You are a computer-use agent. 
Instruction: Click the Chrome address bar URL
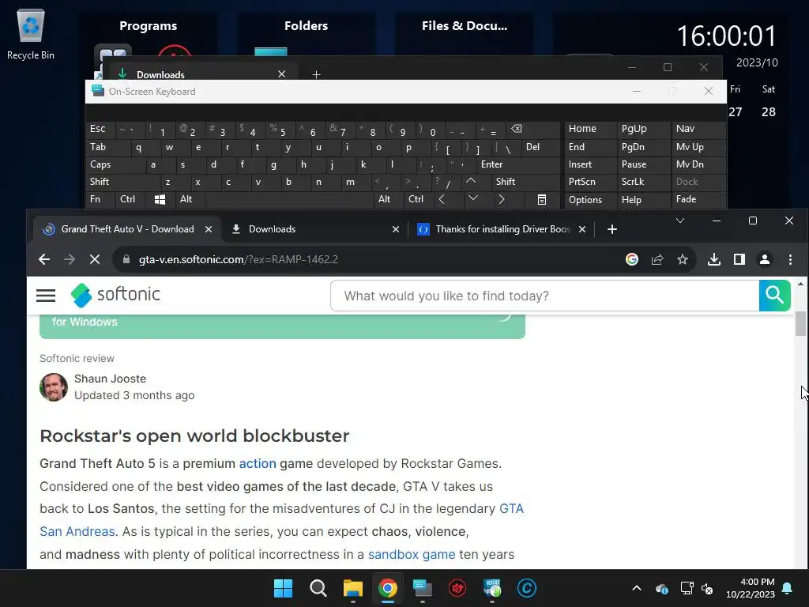coord(239,259)
